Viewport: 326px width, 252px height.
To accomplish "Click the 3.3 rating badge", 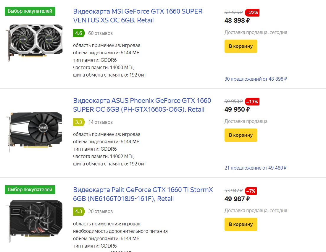I will point(79,122).
